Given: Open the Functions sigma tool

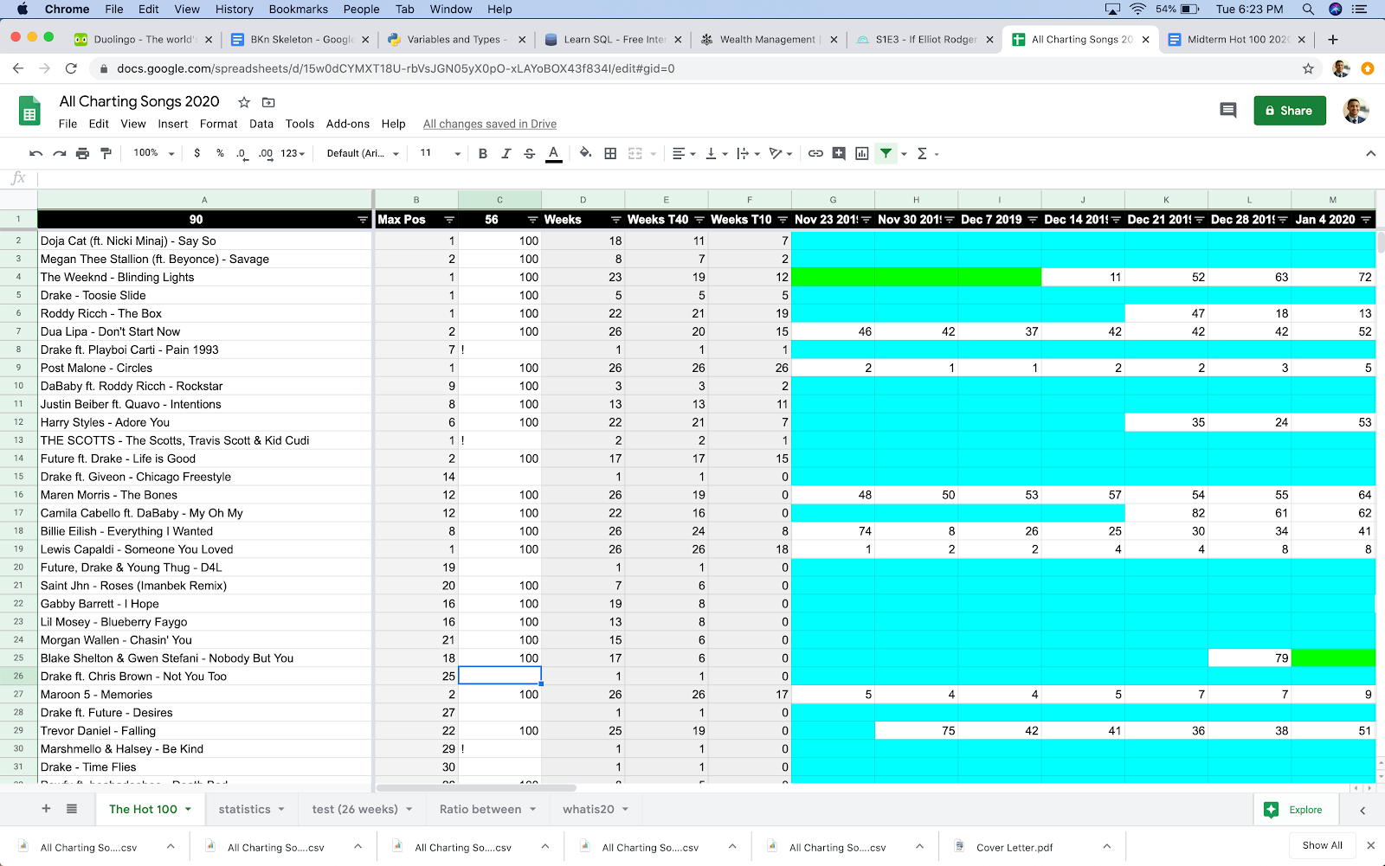Looking at the screenshot, I should (x=922, y=153).
